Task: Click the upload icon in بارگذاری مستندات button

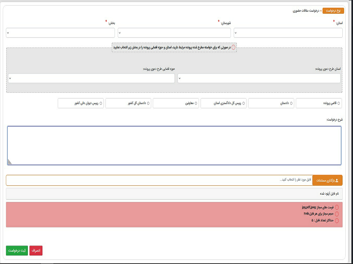Action: pos(337,180)
